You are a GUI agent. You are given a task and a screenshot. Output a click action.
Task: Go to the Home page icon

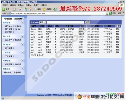point(30,9)
